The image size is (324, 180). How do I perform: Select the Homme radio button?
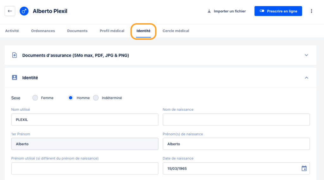click(x=71, y=98)
